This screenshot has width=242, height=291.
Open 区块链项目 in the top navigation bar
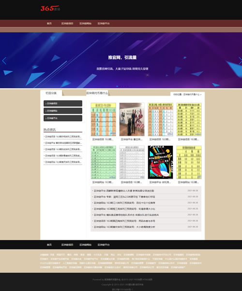coord(67,23)
